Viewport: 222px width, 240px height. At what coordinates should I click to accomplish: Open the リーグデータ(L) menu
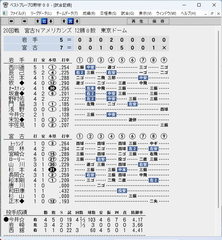(41, 13)
